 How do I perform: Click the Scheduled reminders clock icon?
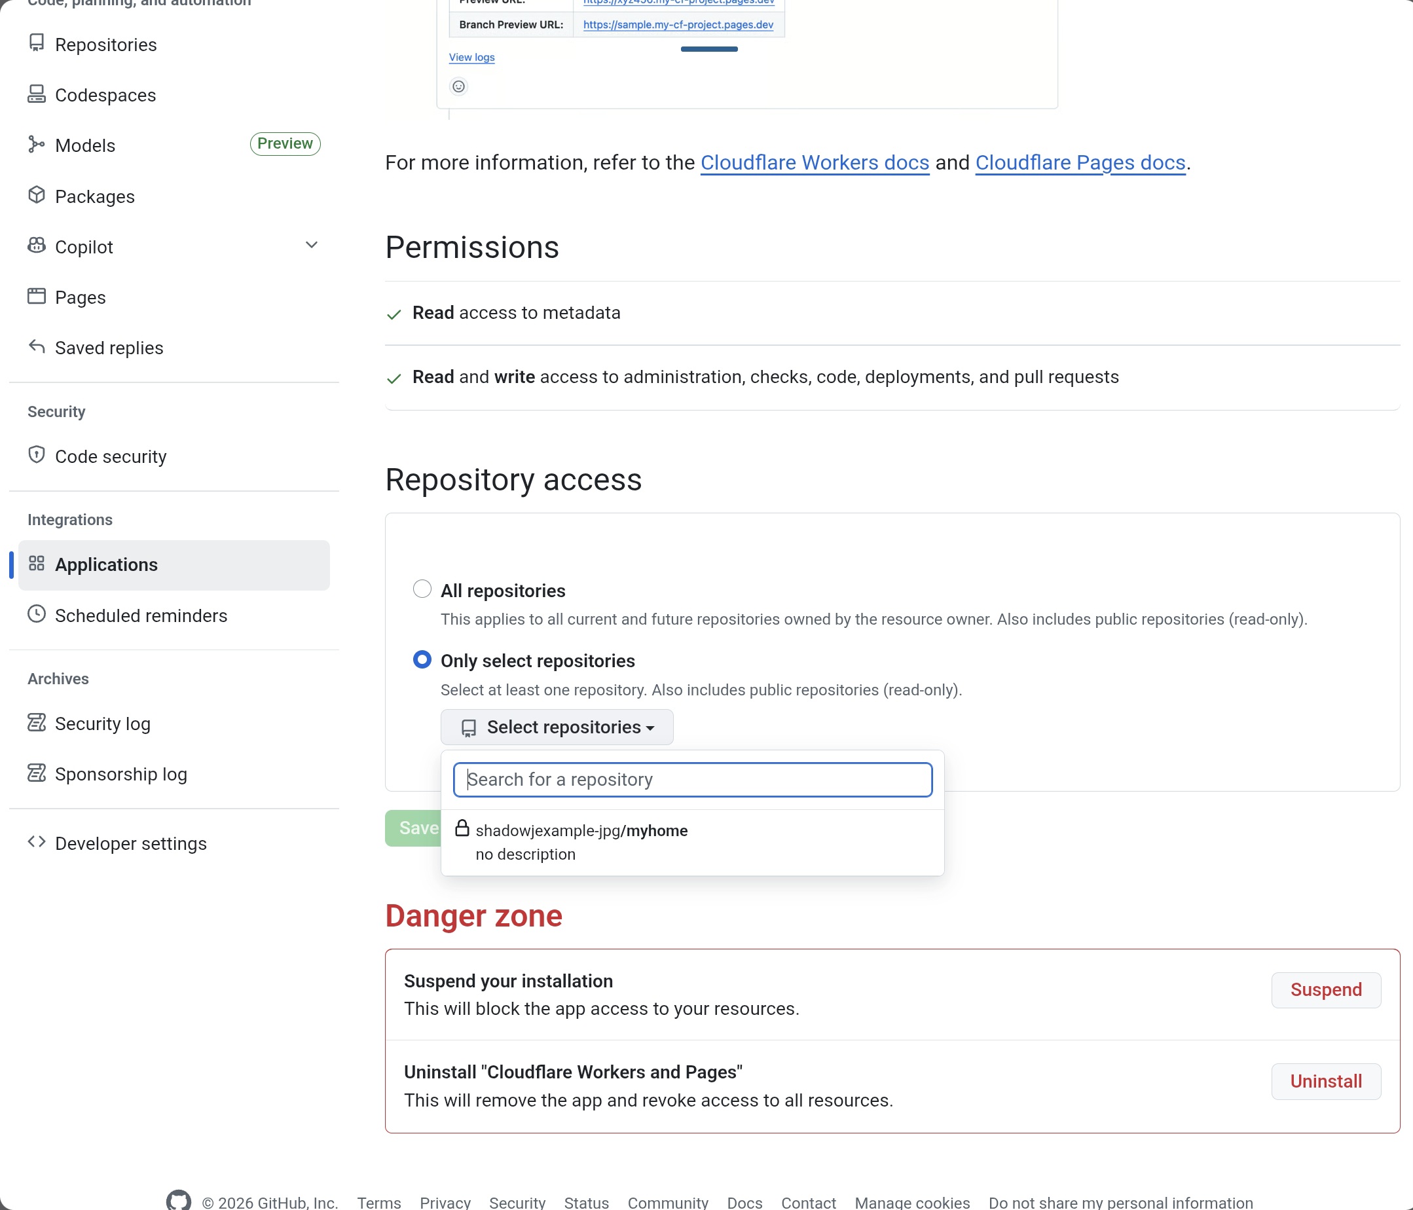[x=37, y=615]
